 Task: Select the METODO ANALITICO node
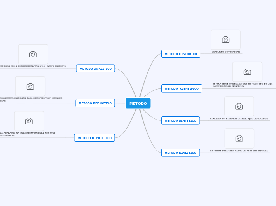(x=95, y=69)
